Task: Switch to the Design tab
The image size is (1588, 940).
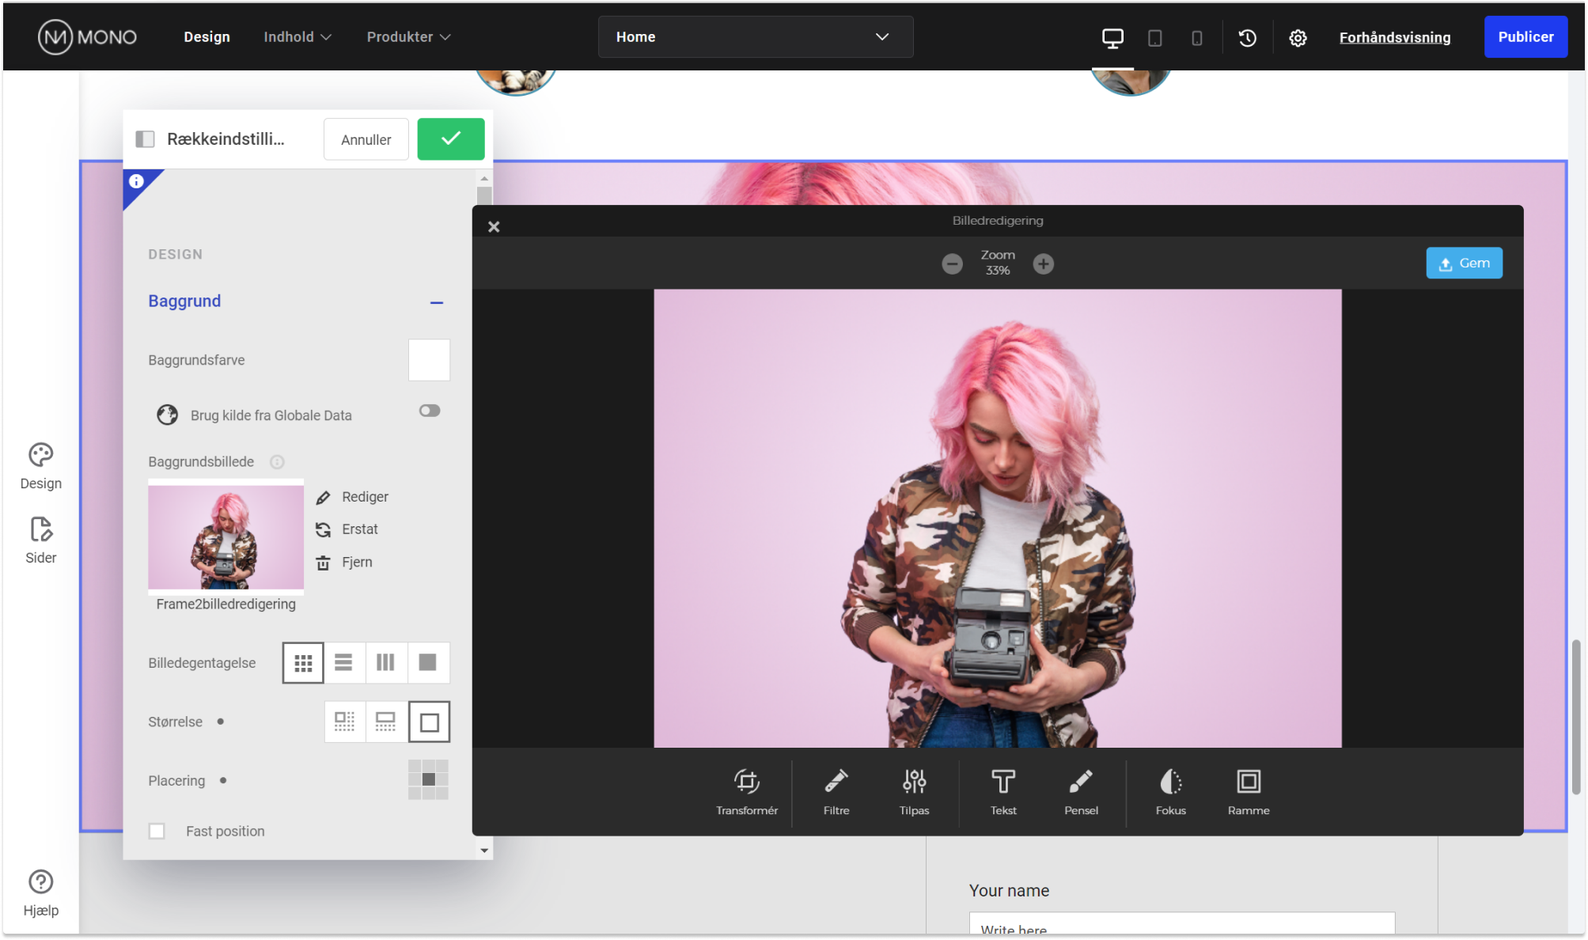Action: coord(207,36)
